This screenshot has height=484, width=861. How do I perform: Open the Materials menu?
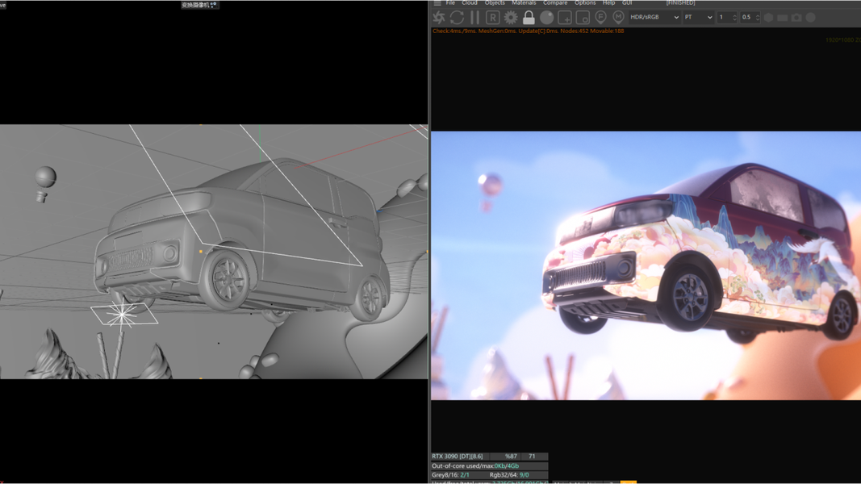[x=524, y=2]
